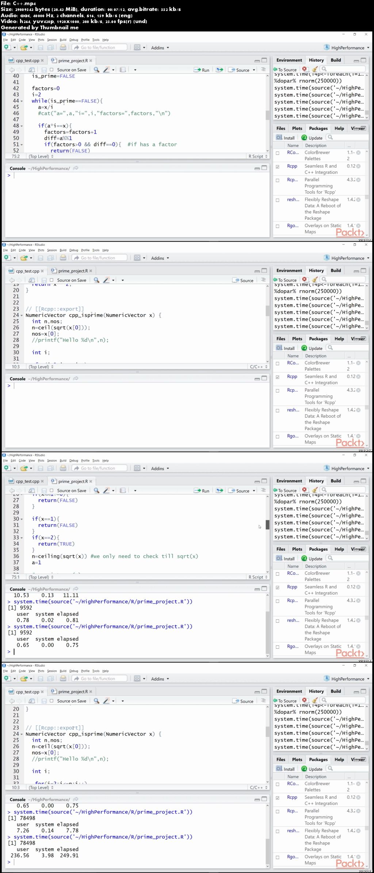Maximize the editor pane in bottom frame
This screenshot has width=374, height=873.
[x=264, y=691]
